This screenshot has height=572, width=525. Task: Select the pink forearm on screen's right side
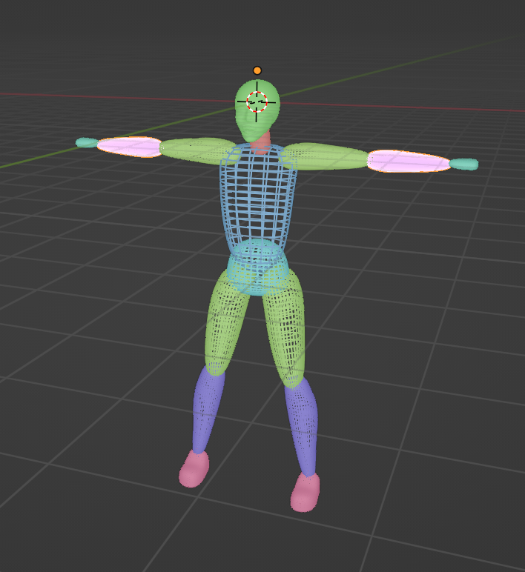point(409,162)
